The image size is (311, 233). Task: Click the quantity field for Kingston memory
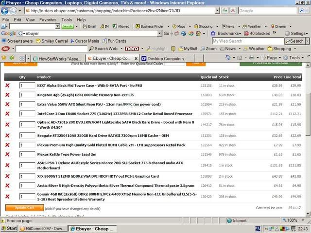27,95
